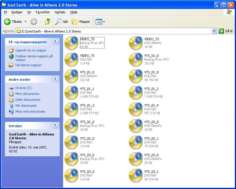Viewport: 236px width, 189px height.
Task: Select VTS_02_0 DVD-filminfo 18 kB icon
Action: [136, 126]
